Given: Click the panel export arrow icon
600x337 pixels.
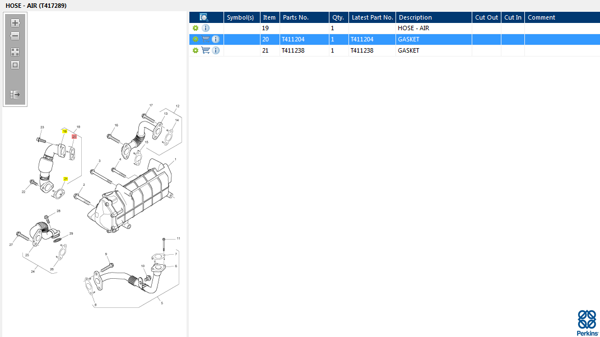Looking at the screenshot, I should coord(15,95).
